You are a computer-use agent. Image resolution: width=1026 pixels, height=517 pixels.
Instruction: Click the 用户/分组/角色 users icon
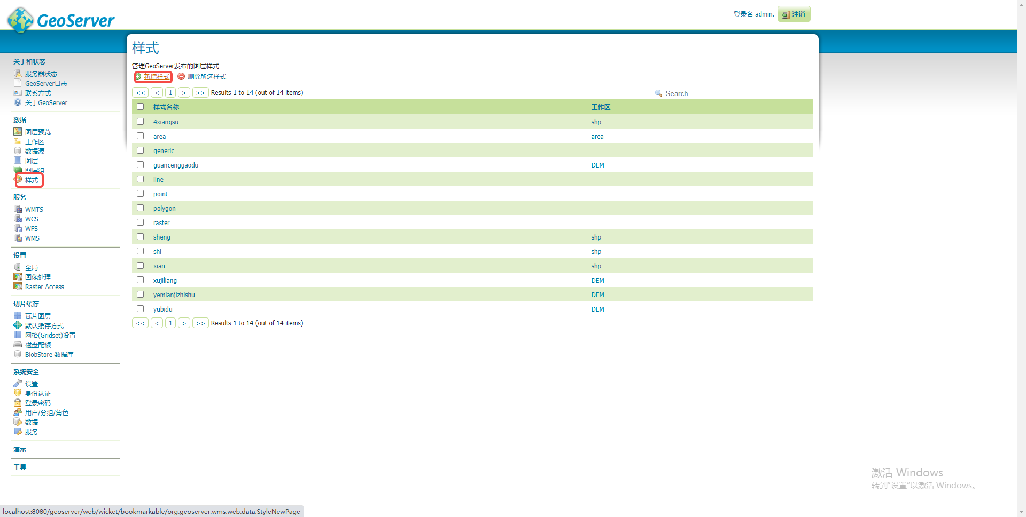tap(18, 412)
